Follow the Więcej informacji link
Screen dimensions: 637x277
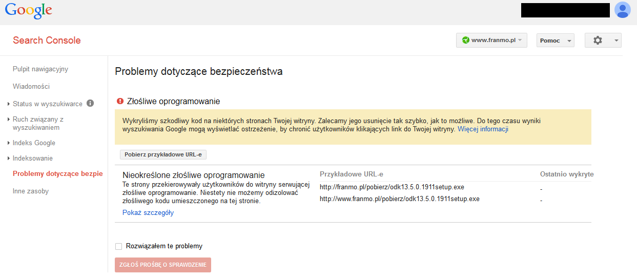(x=483, y=129)
